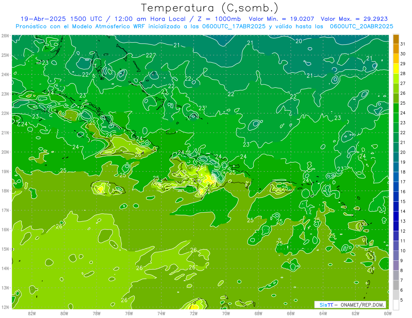Viewport: 412px width, 318px height.
Task: Pick the dark orange colorbar swatch above 31
Action: click(396, 39)
